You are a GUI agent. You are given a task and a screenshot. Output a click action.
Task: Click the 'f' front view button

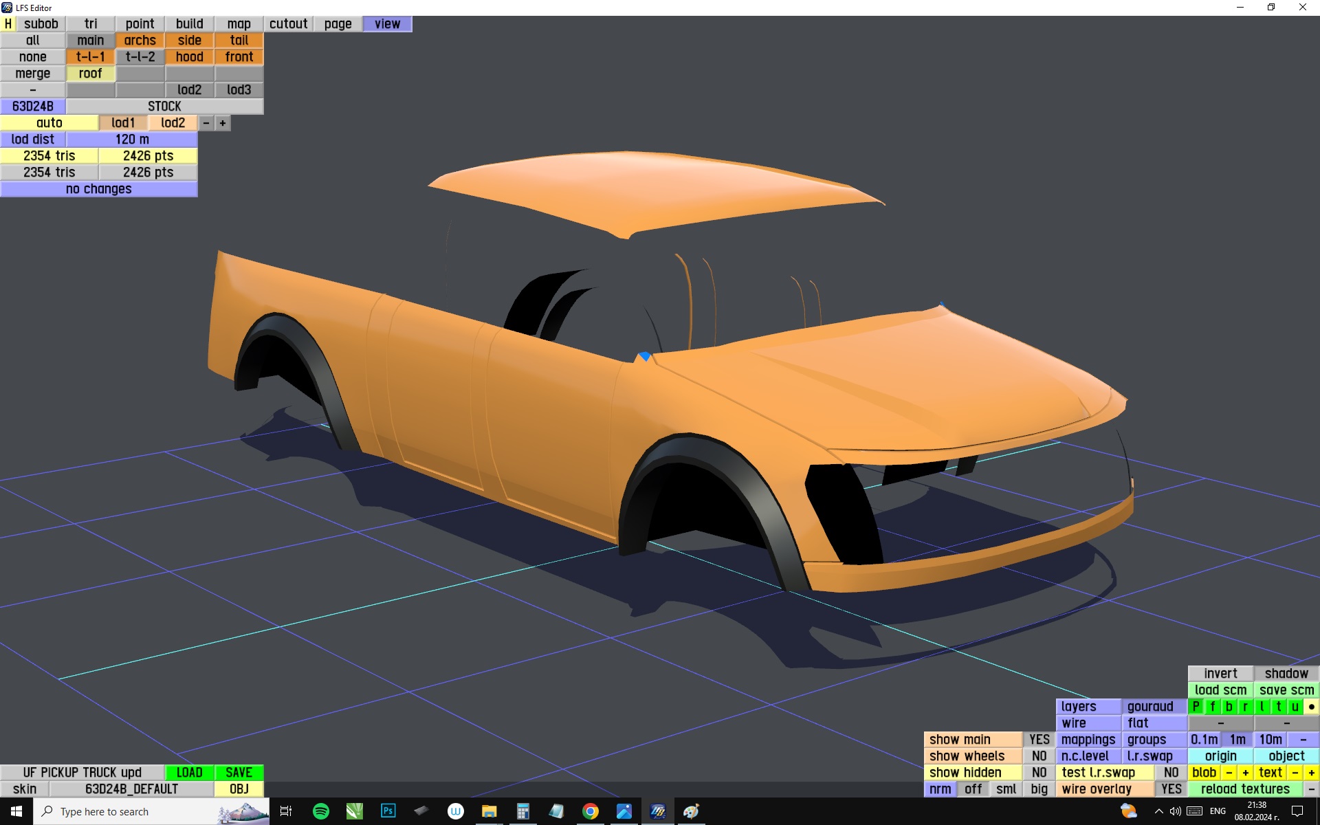pyautogui.click(x=1212, y=707)
